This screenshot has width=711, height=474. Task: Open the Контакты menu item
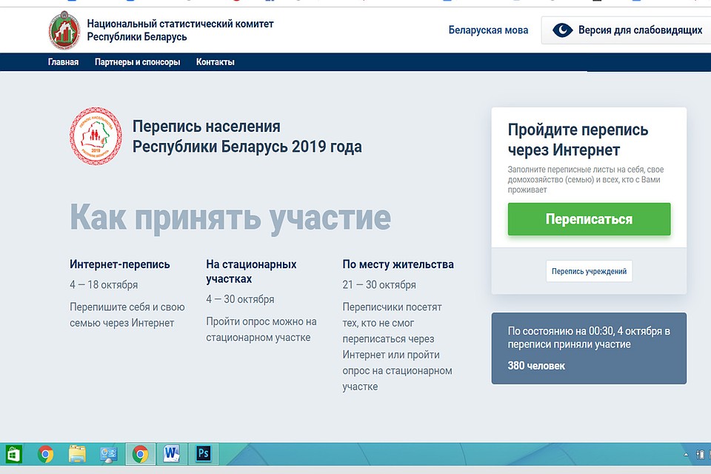pos(216,62)
